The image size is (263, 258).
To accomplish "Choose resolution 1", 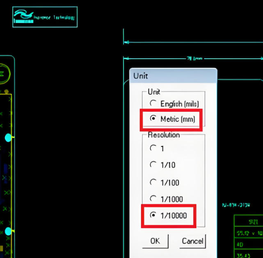I will 157,148.
